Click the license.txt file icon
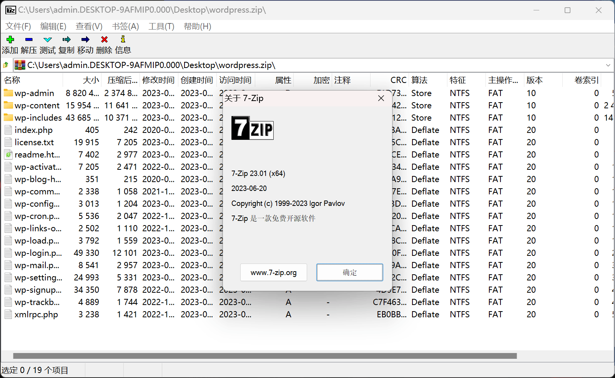Viewport: 615px width, 378px height. tap(8, 142)
